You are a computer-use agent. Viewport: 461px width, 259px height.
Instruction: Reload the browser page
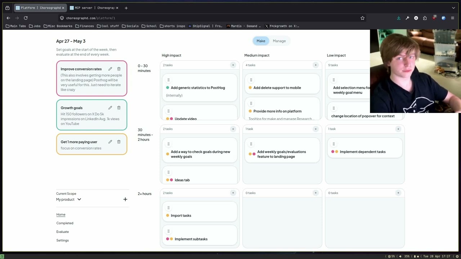point(26,18)
